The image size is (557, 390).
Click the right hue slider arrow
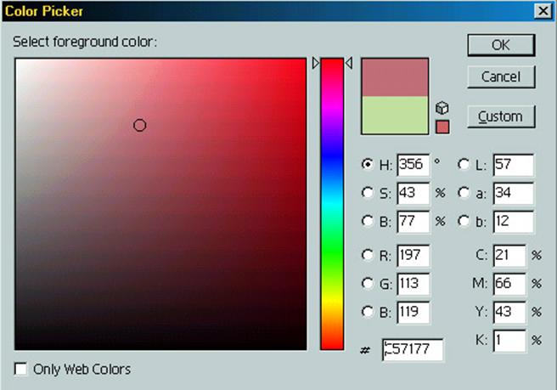click(349, 63)
